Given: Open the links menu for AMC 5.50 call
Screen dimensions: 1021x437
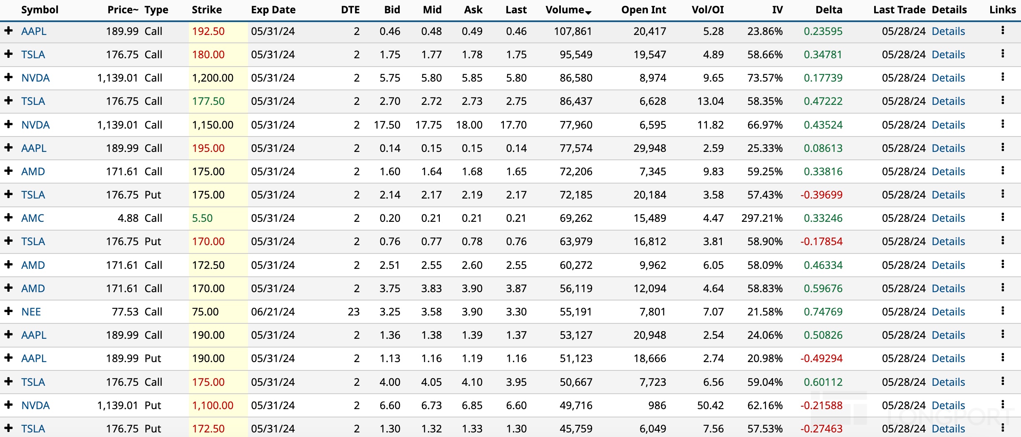Looking at the screenshot, I should pyautogui.click(x=1003, y=217).
